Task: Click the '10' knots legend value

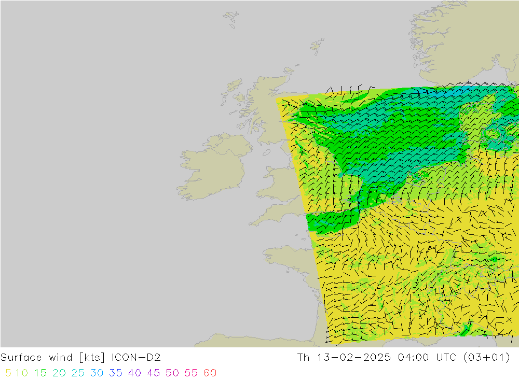Action: click(x=21, y=373)
